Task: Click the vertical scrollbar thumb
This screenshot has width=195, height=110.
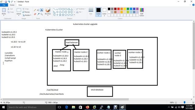Action: (x=194, y=46)
